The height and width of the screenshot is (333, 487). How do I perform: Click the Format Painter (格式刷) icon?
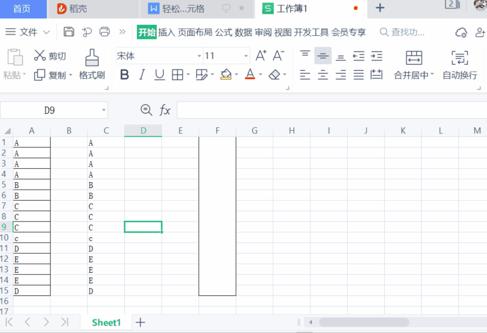[92, 58]
